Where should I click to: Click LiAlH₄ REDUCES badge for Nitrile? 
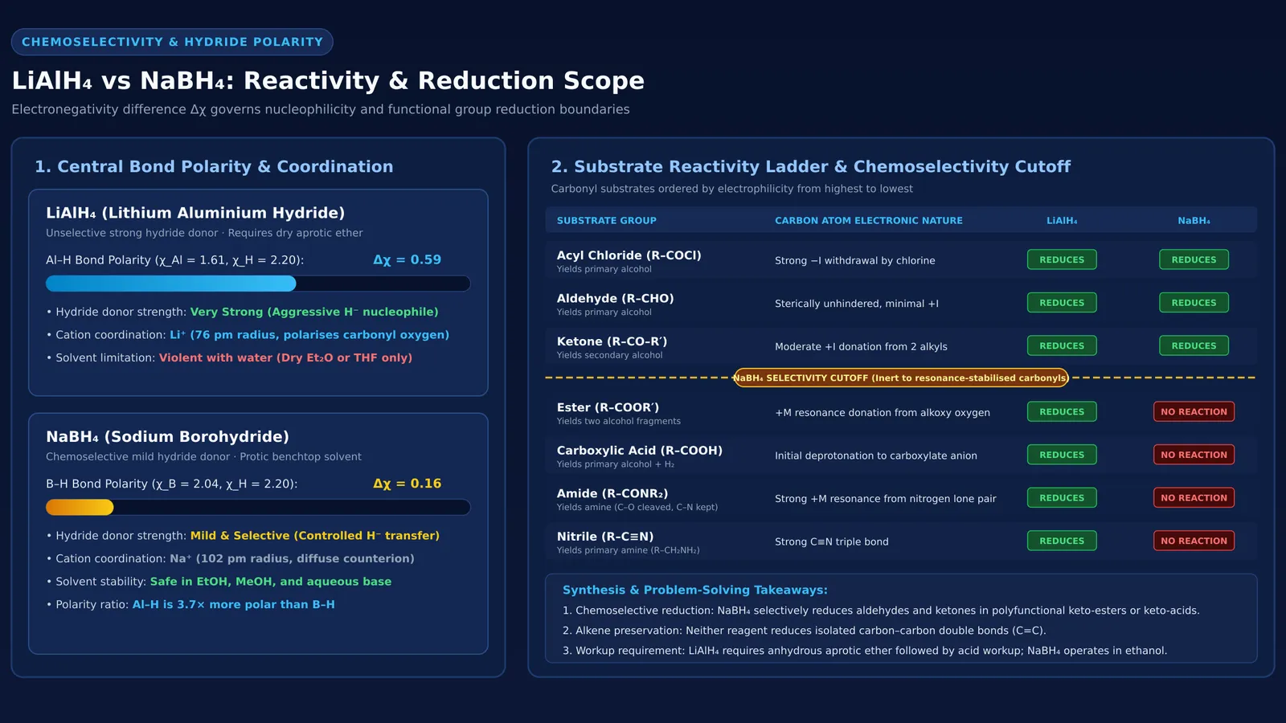tap(1062, 541)
